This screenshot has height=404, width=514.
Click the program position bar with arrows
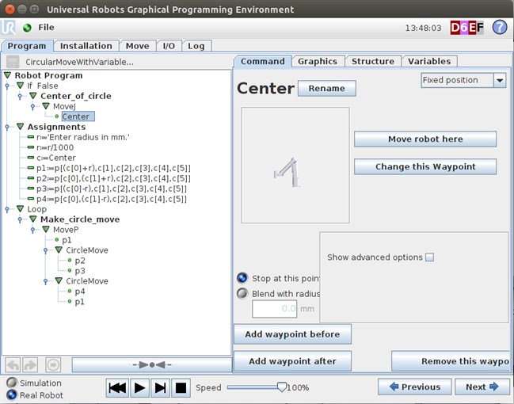click(x=152, y=364)
